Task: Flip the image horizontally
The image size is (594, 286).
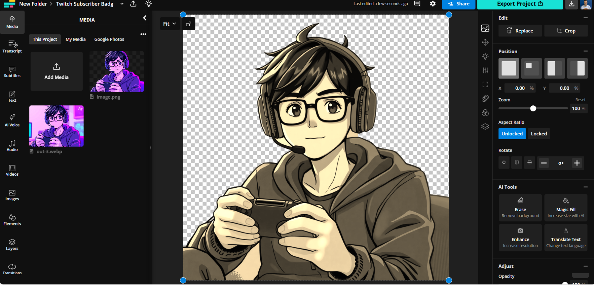Action: click(x=516, y=163)
